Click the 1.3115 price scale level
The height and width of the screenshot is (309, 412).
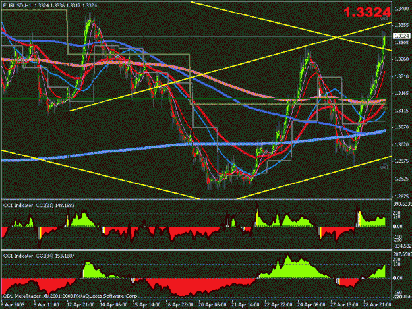(x=401, y=111)
